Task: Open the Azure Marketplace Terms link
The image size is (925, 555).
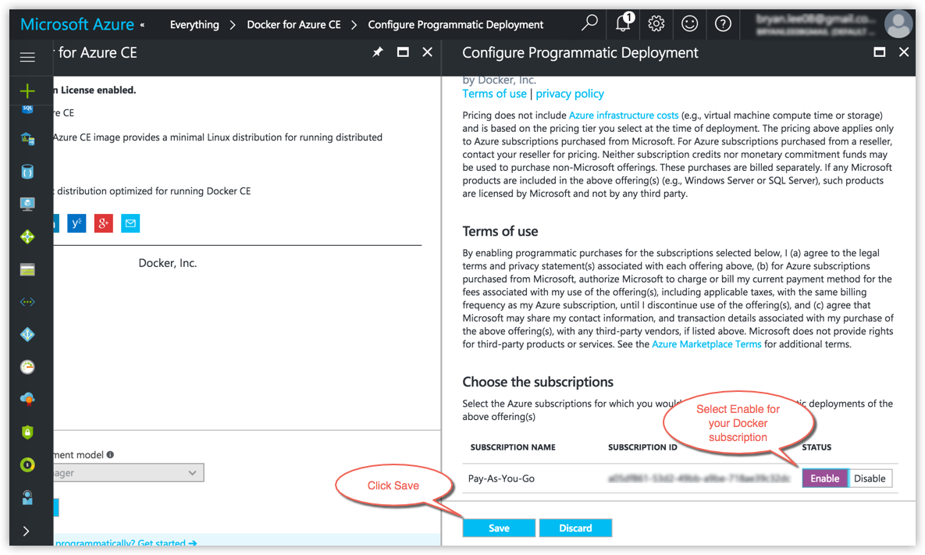Action: pos(706,344)
